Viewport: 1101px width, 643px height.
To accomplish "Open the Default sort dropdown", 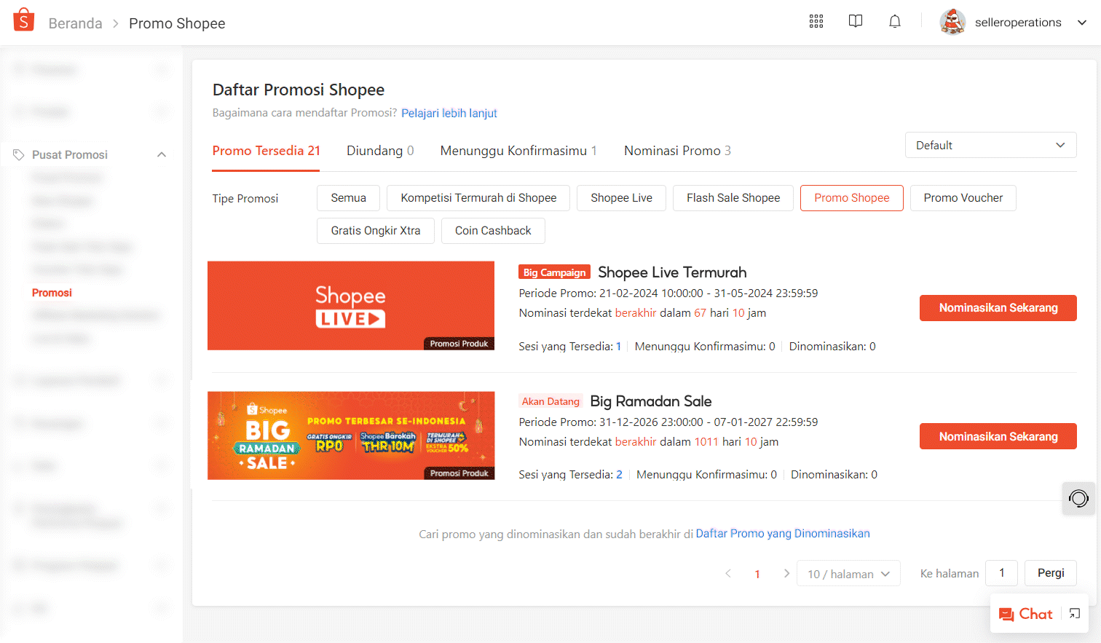I will [991, 145].
